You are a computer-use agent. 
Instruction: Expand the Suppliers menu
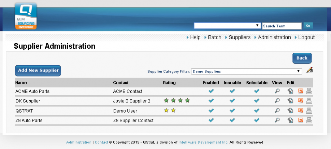pos(240,37)
